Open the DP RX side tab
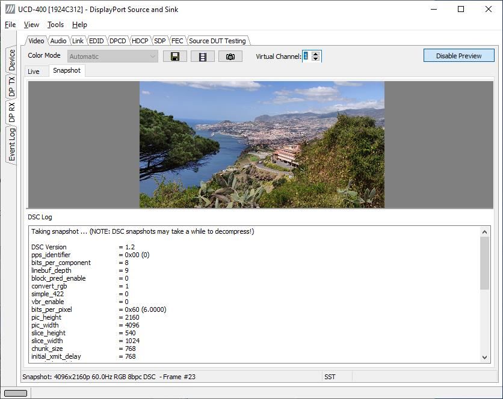This screenshot has height=399, width=503. tap(11, 112)
